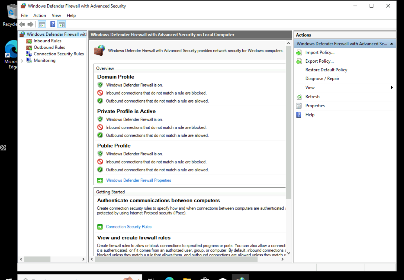Viewport: 404px width, 280px height.
Task: Open the Help menu in menu bar
Action: [x=71, y=15]
